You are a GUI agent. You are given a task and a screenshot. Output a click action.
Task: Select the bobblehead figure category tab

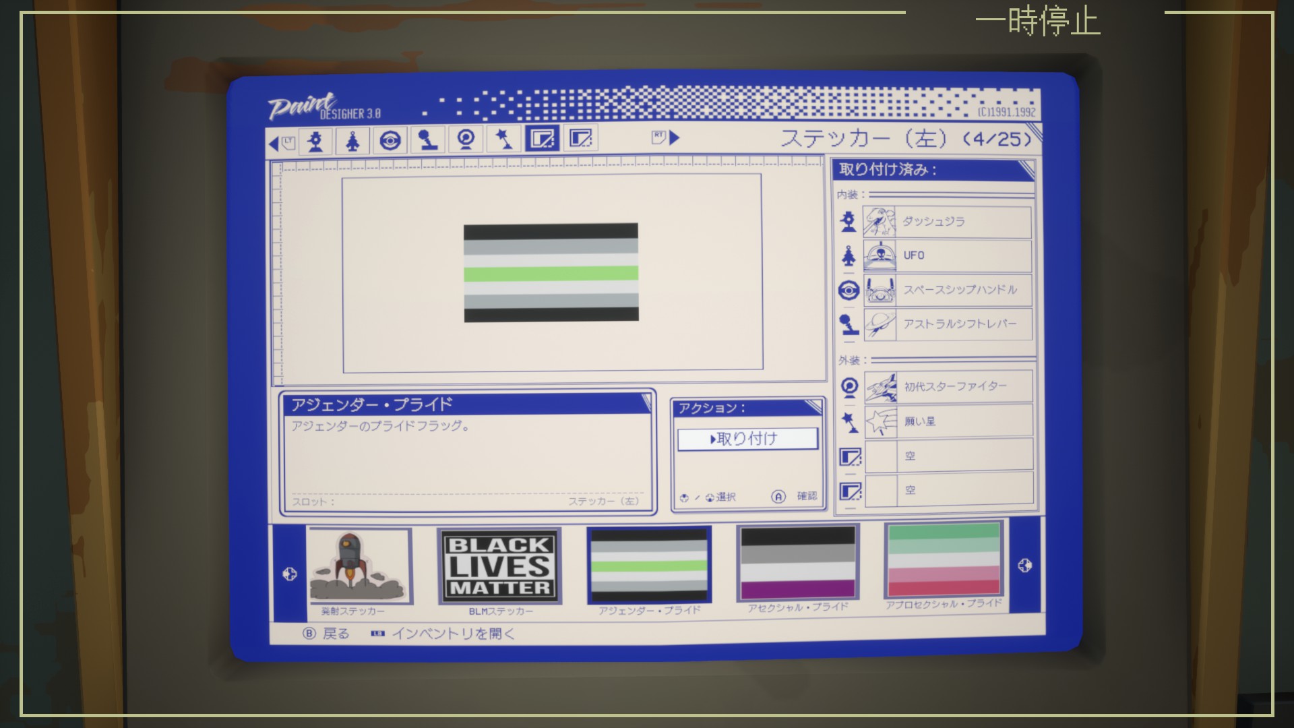315,141
